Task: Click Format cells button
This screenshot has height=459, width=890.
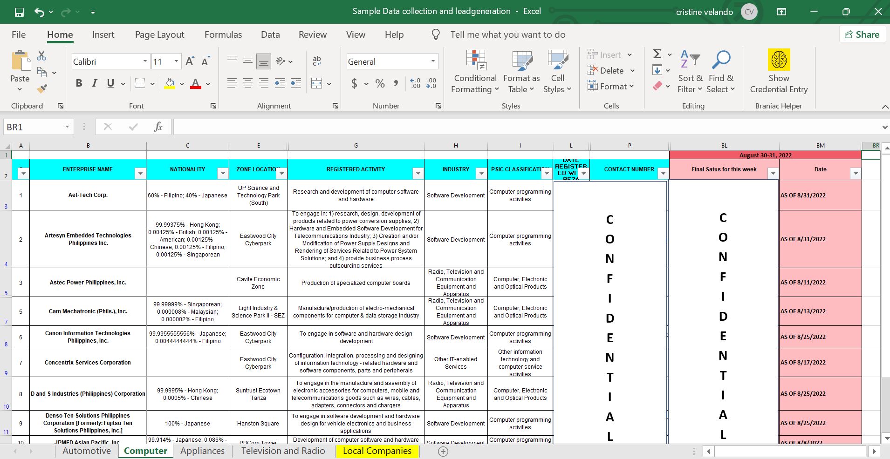Action: point(610,86)
